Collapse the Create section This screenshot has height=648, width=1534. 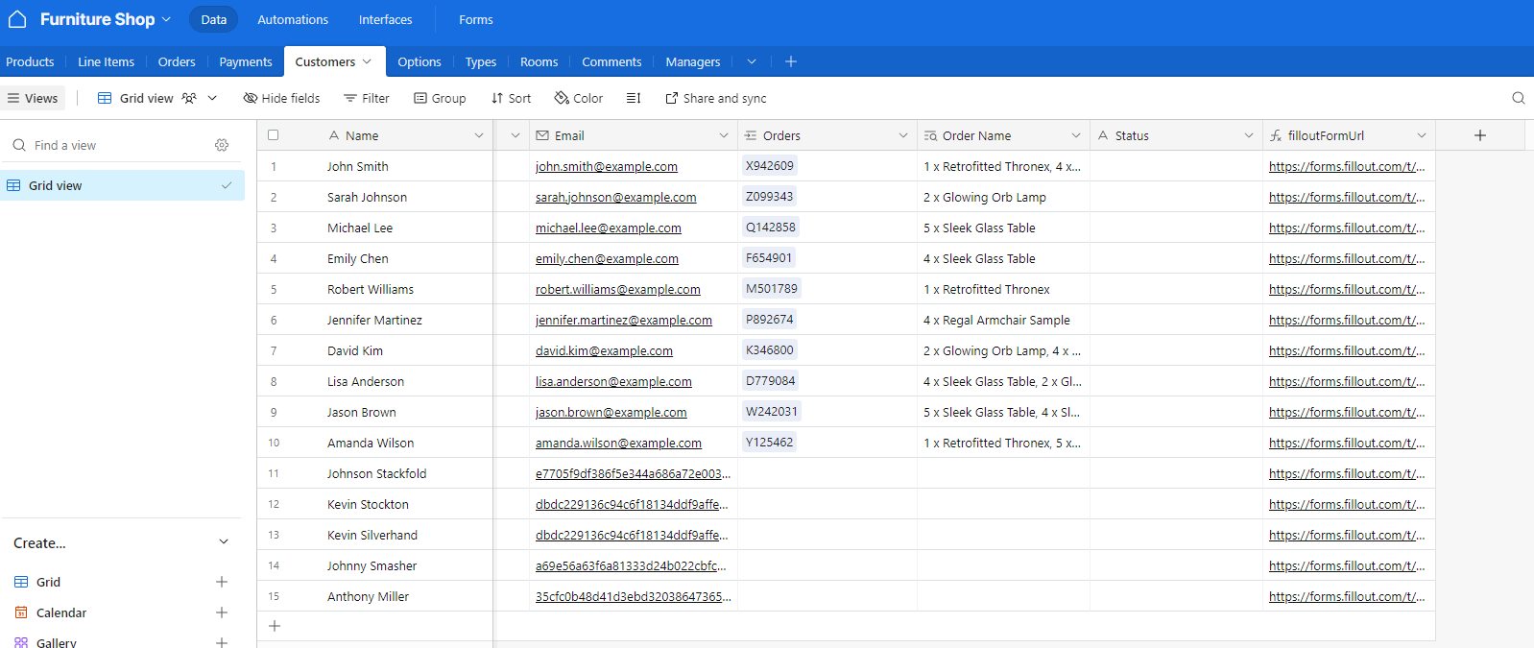(224, 542)
